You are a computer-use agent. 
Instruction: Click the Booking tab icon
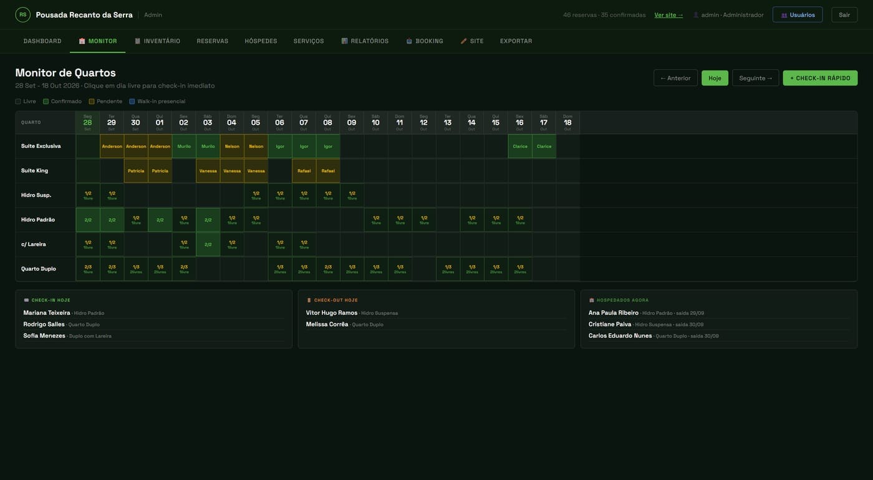[409, 41]
